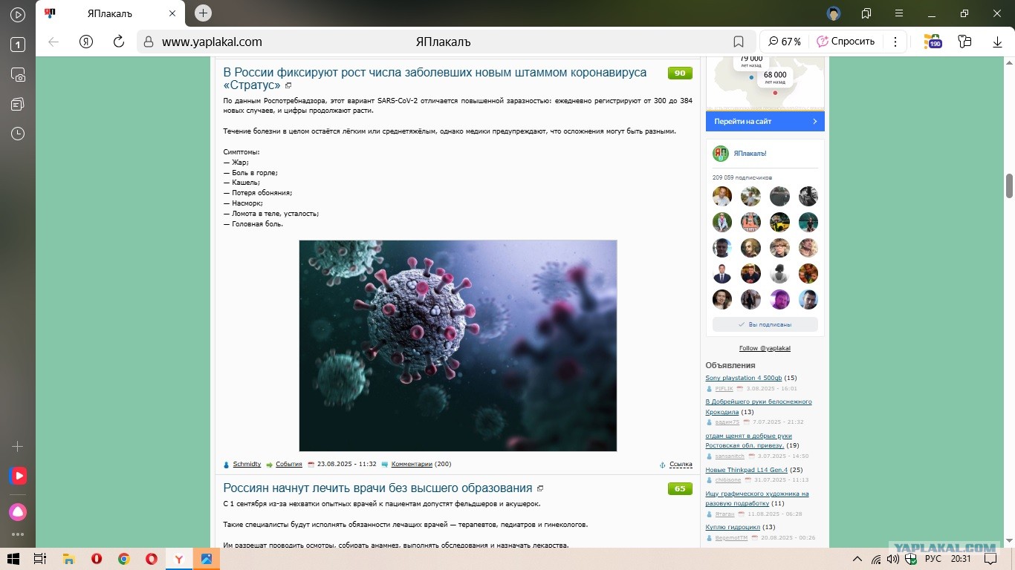
Task: Open the clock showing 20:31
Action: [961, 559]
